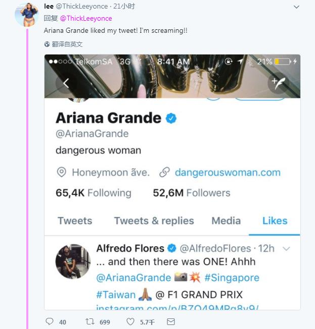315x329 pixels.
Task: Select the Tweets & replies tab
Action: [154, 221]
